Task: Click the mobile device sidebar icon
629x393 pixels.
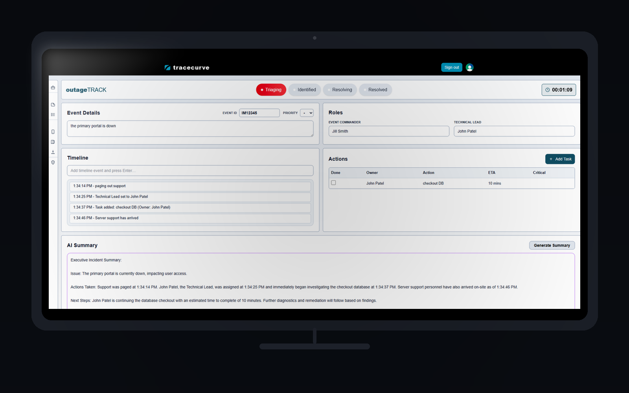Action: pyautogui.click(x=53, y=132)
